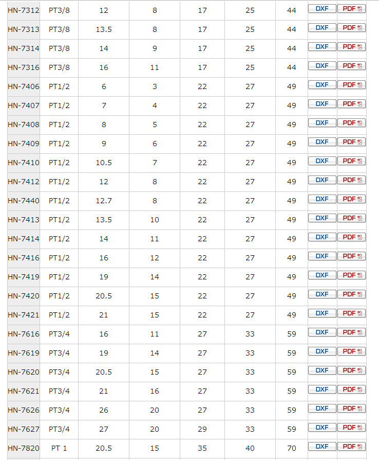Download the HN-7413 DXF drawing
The width and height of the screenshot is (379, 460).
click(x=322, y=218)
